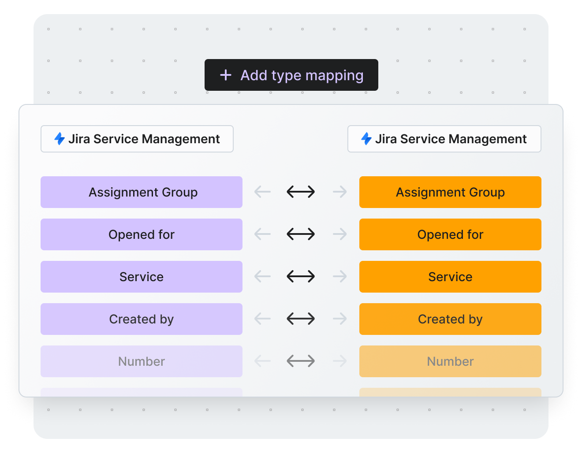Set right-only sync arrow for Opened for
Viewport: 582px width, 453px height.
(339, 234)
